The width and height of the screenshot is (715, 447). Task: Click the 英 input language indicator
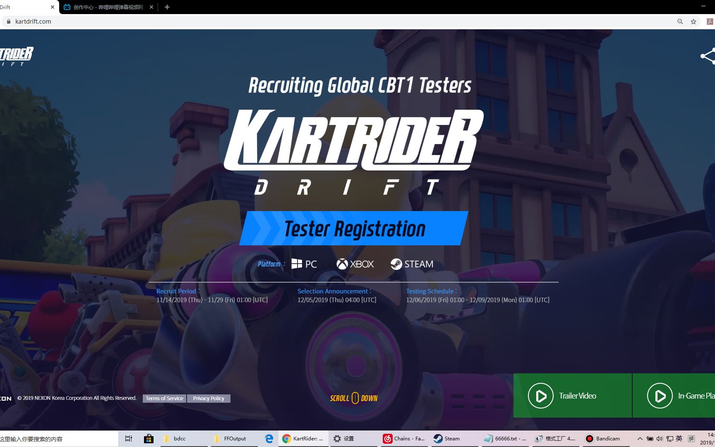679,439
